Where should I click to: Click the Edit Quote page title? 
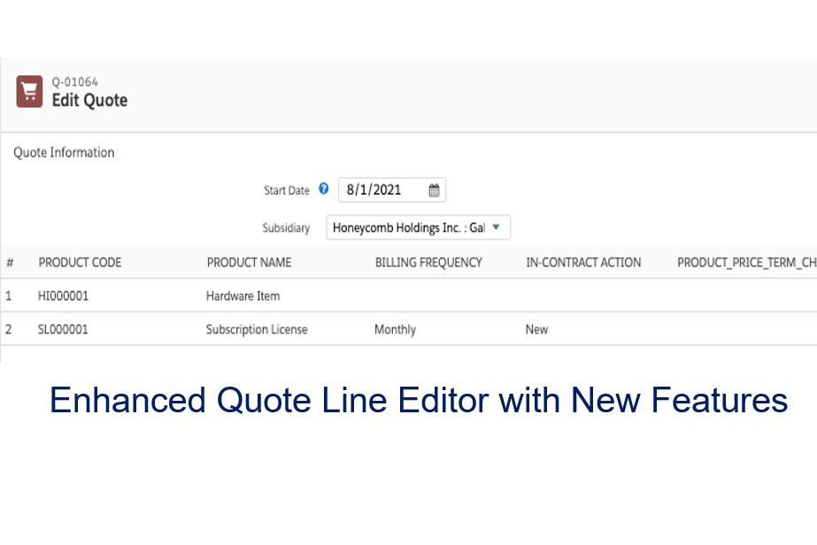click(x=89, y=100)
